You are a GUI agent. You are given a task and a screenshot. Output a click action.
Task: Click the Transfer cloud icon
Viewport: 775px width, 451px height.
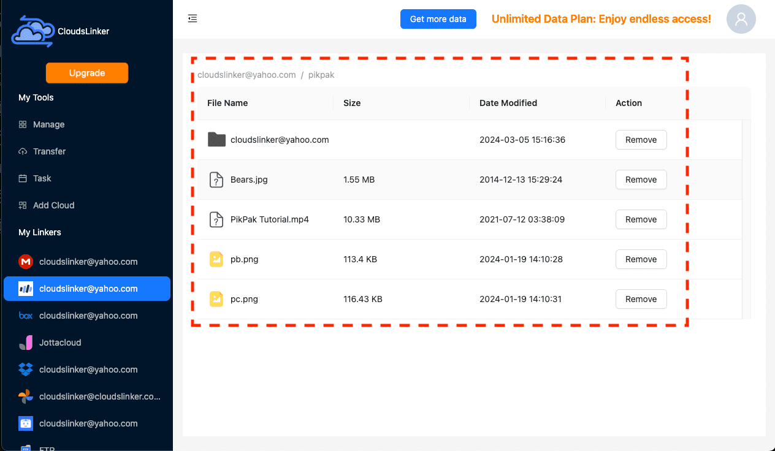pos(23,151)
